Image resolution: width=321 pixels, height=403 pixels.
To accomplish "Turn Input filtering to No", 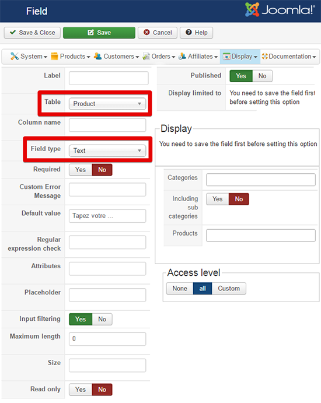I will pyautogui.click(x=102, y=319).
